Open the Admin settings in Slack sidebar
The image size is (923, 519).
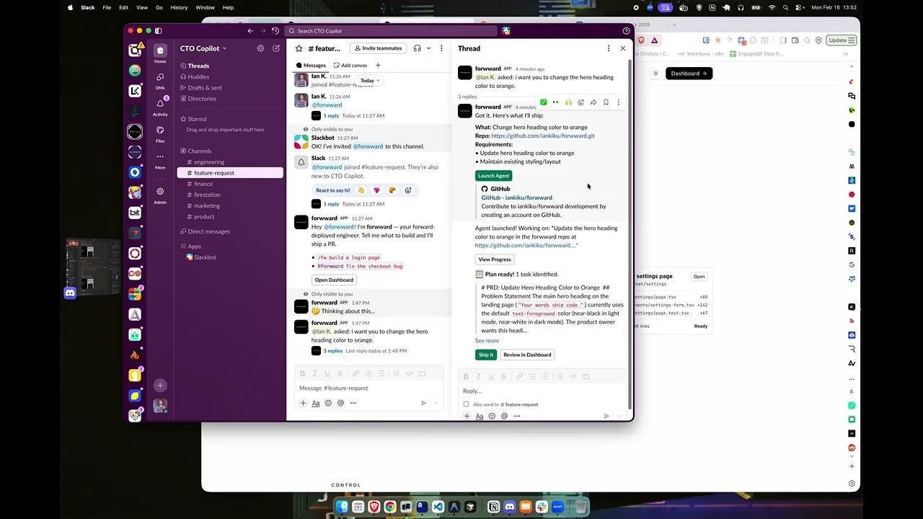point(160,195)
